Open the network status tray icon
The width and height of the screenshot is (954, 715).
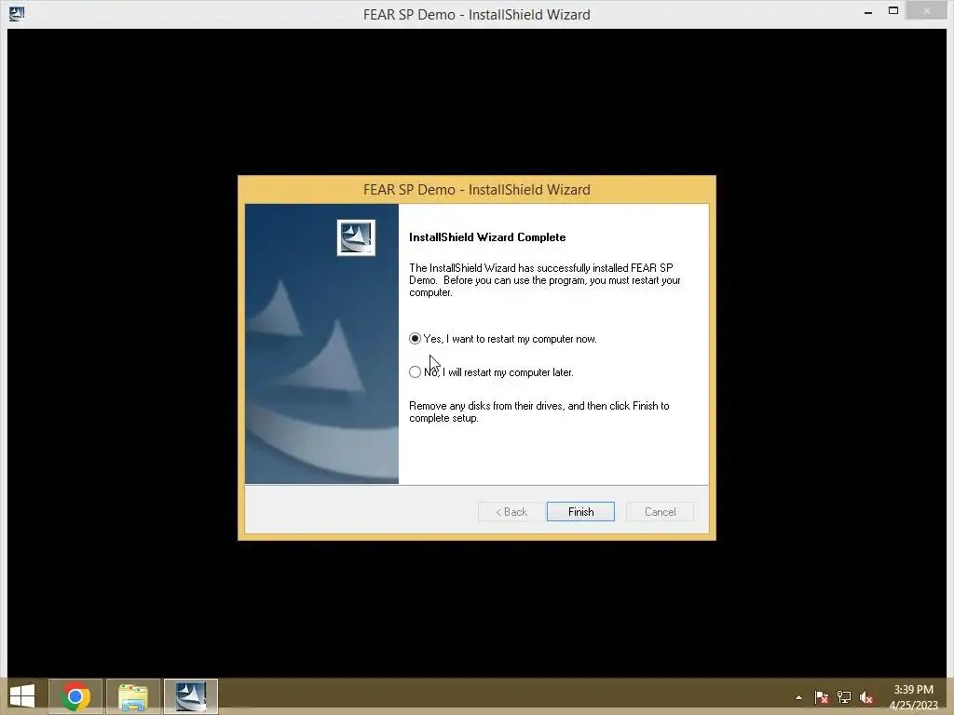pos(844,697)
